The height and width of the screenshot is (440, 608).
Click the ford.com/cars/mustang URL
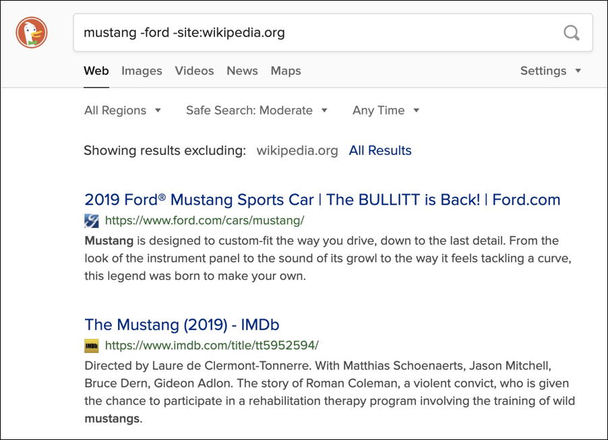204,220
